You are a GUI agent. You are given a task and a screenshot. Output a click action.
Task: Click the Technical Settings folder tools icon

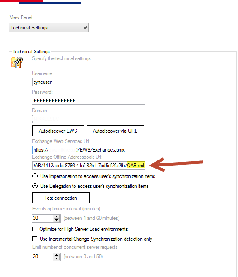[17, 62]
